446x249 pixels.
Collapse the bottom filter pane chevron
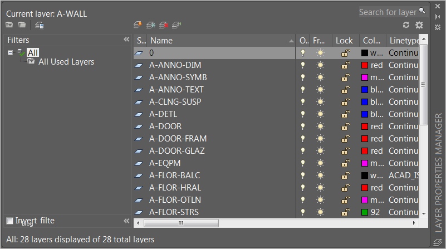click(x=126, y=221)
